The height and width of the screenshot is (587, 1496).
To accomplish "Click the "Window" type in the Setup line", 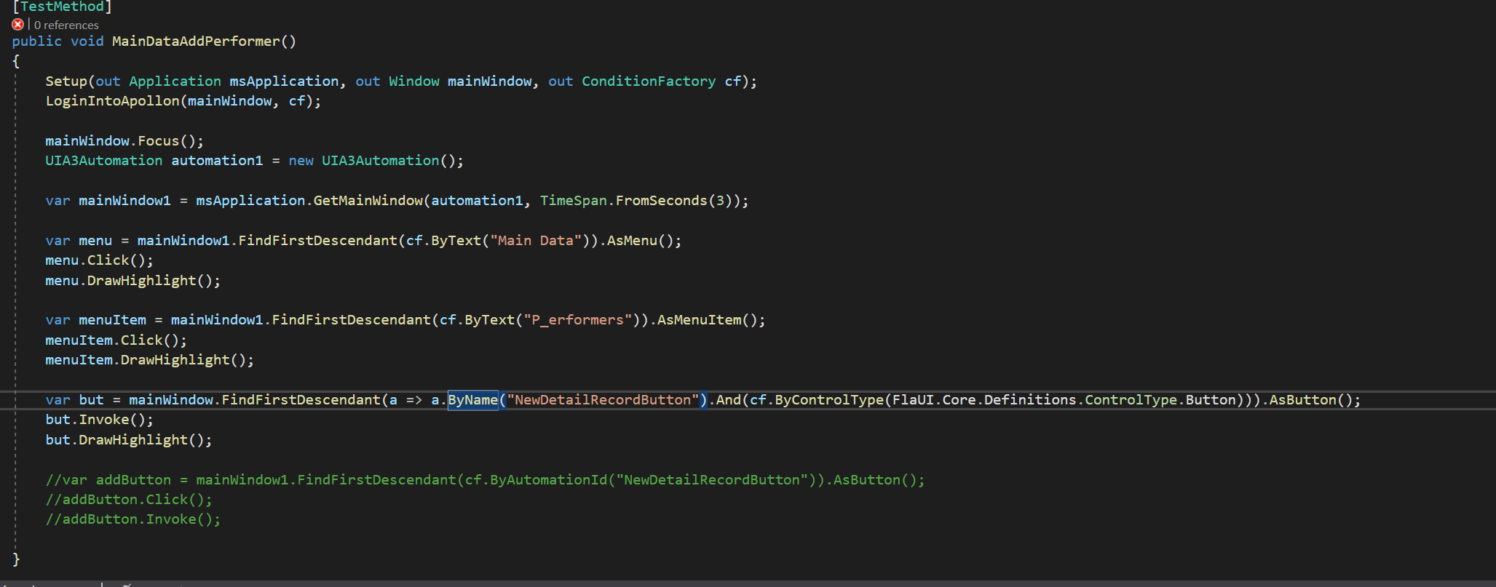I will tap(414, 81).
